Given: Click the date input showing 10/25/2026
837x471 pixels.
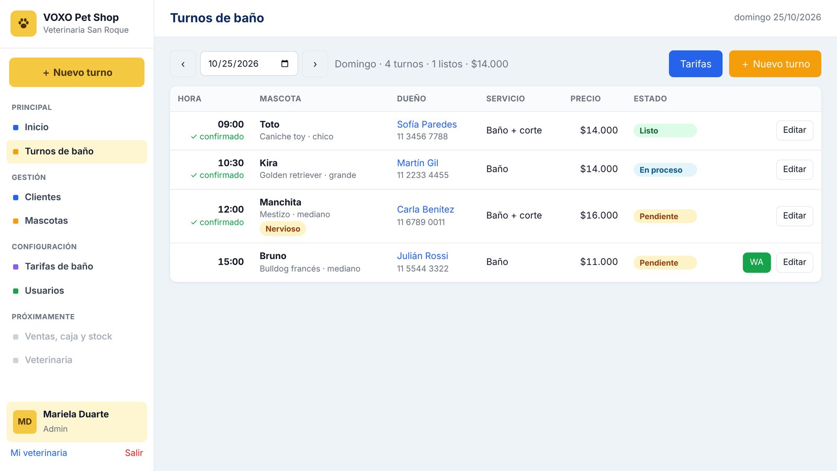Looking at the screenshot, I should pos(249,64).
